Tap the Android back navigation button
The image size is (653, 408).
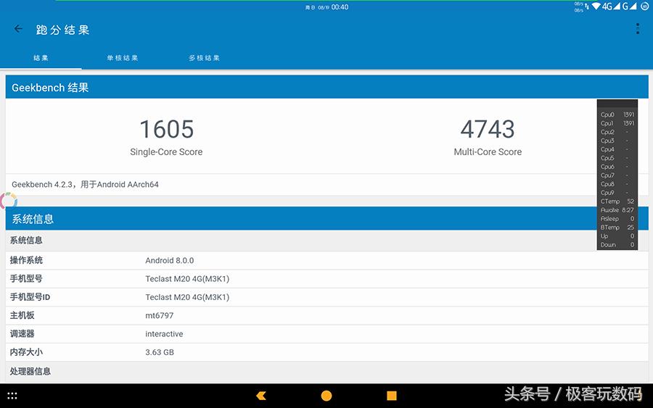click(261, 396)
